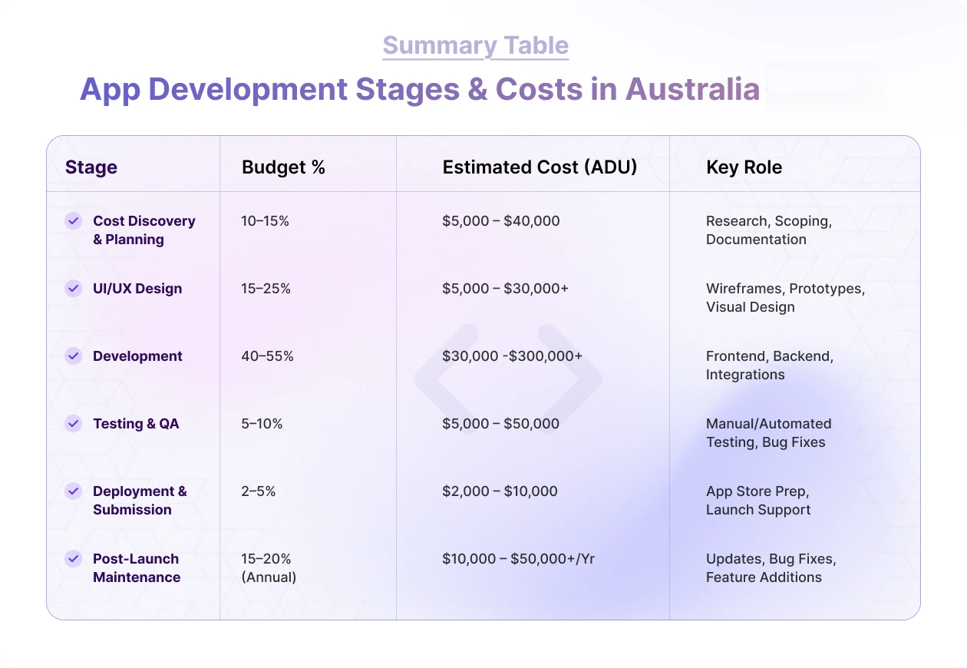Screen dimensions: 967x668
Task: Select the UI/UX Design stage name
Action: coord(137,289)
